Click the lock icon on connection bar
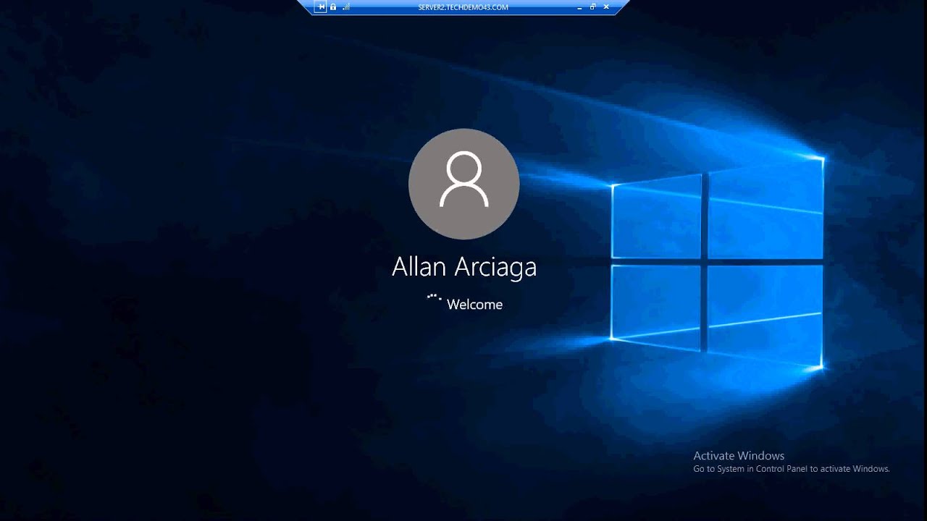 [333, 7]
